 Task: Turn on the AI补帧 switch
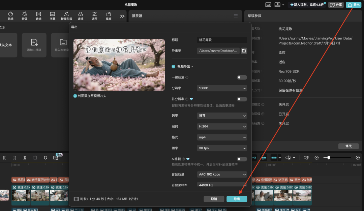tap(242, 158)
